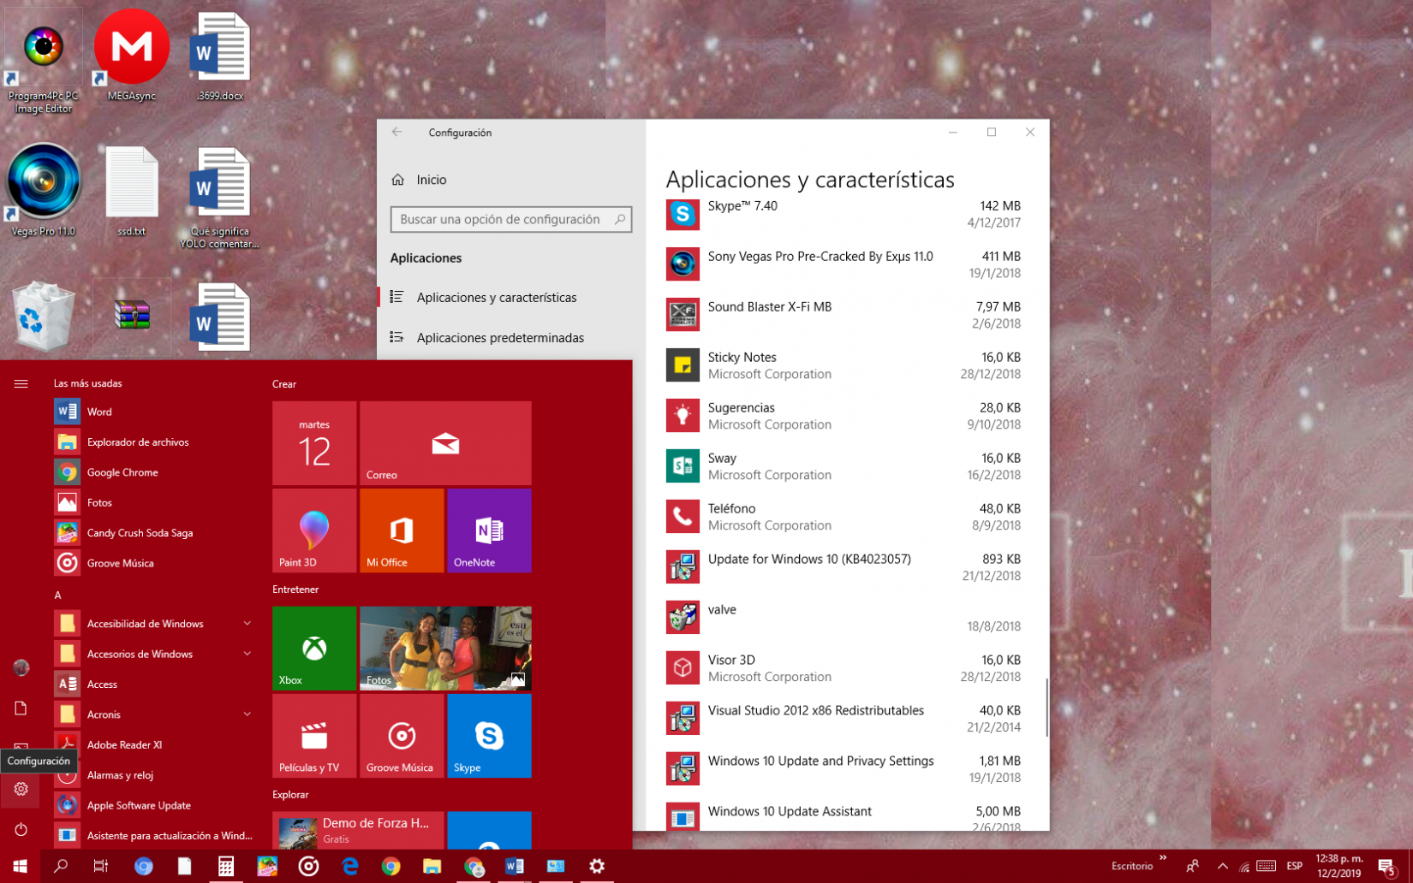Launch the OneNote tile

click(489, 530)
